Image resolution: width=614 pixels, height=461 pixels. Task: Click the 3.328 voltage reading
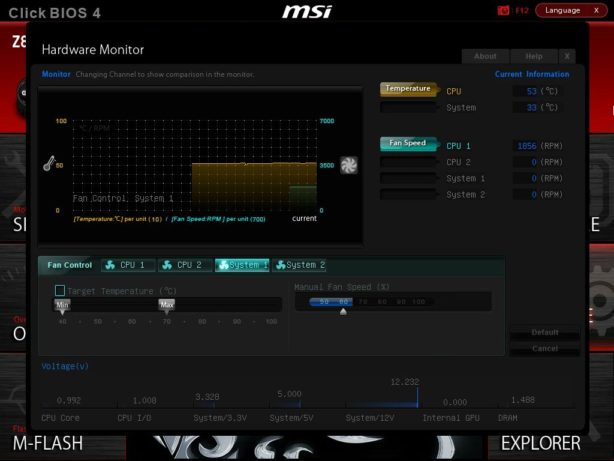point(207,397)
